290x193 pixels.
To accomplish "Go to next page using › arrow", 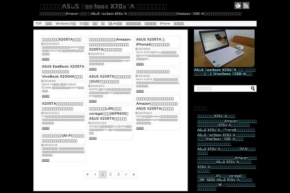I will [126, 174].
